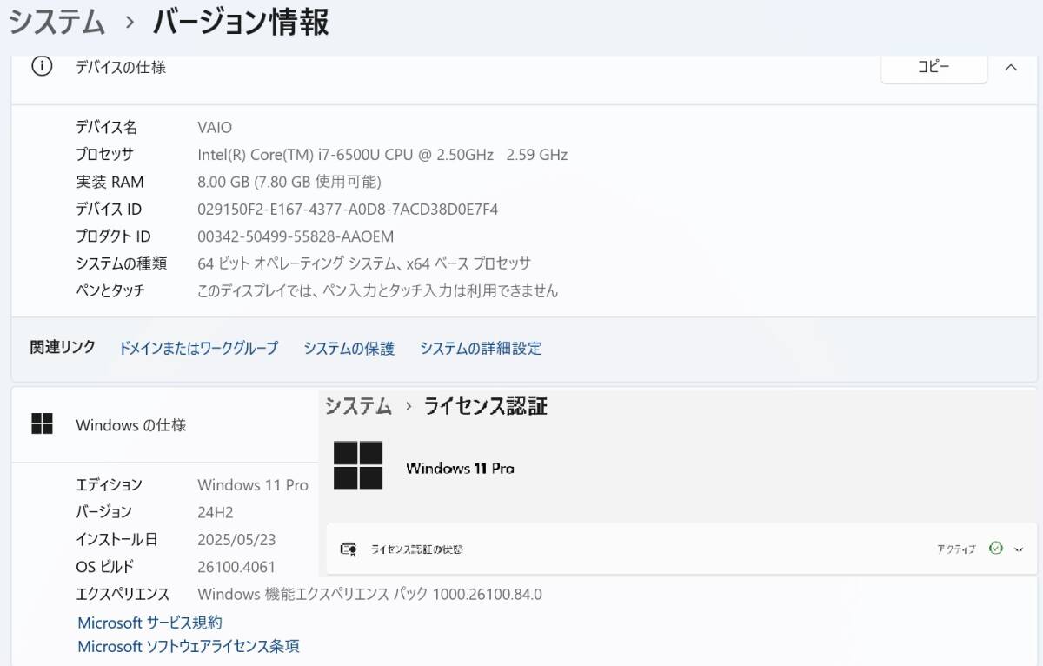
Task: Click the プロセッサ label
Action: 104,155
